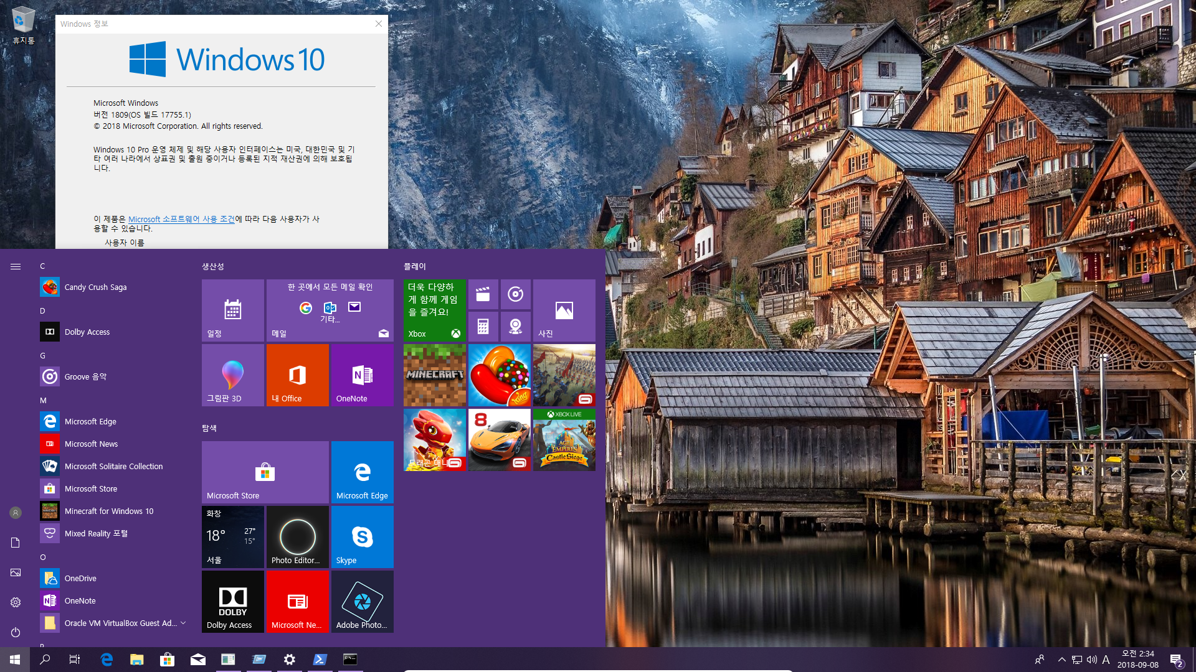1196x672 pixels.
Task: Open File Explorer on the taskbar
Action: tap(136, 660)
